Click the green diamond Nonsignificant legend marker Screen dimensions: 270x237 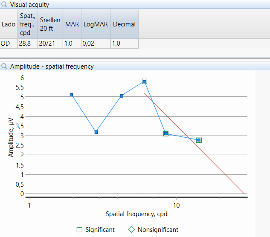131,229
